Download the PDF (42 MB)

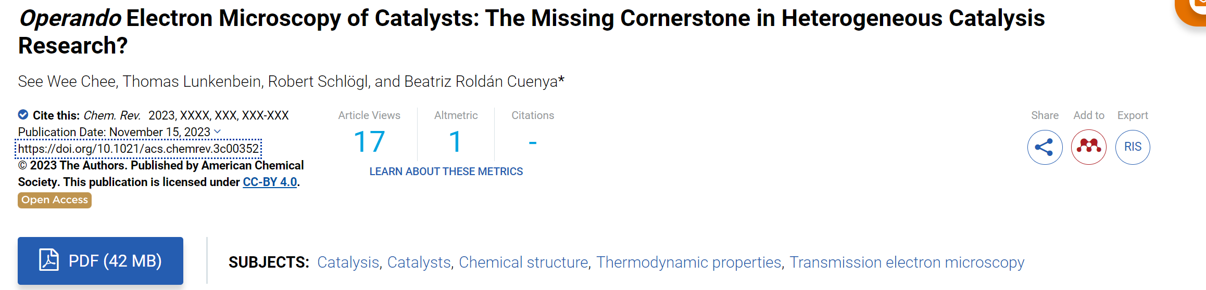click(100, 261)
